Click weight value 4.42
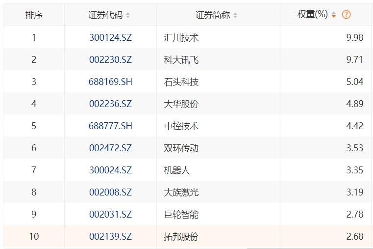Screen dimensions: 373x249 355,126
